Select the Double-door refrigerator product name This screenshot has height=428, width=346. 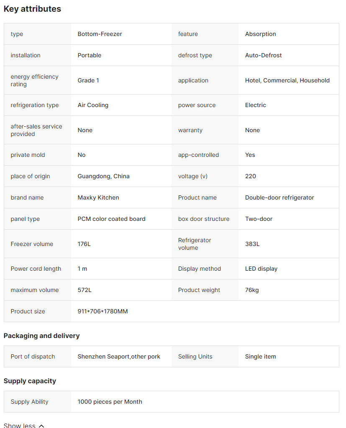(x=279, y=197)
